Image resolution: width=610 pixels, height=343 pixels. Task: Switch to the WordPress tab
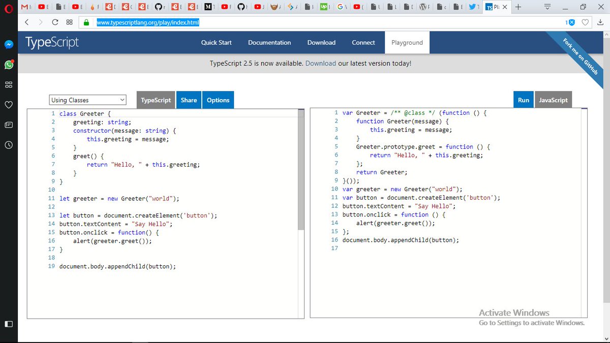[x=425, y=7]
